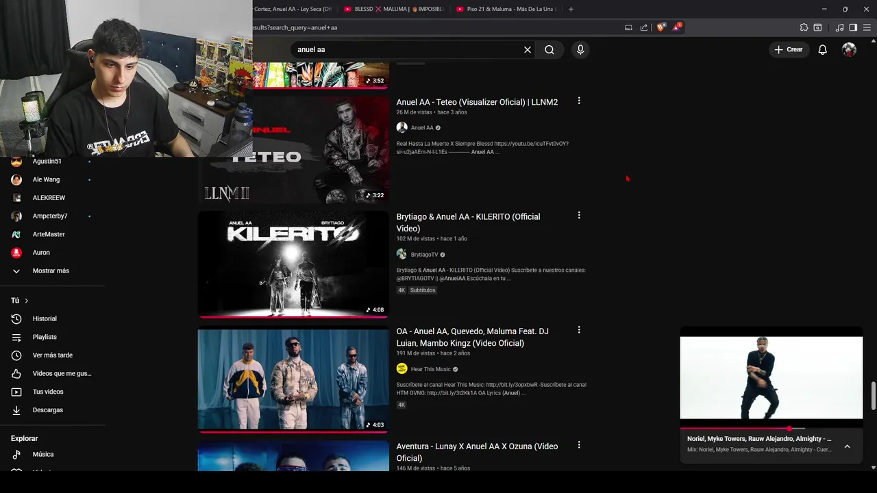
Task: Click the Ver más tarde clock icon
Action: [16, 355]
